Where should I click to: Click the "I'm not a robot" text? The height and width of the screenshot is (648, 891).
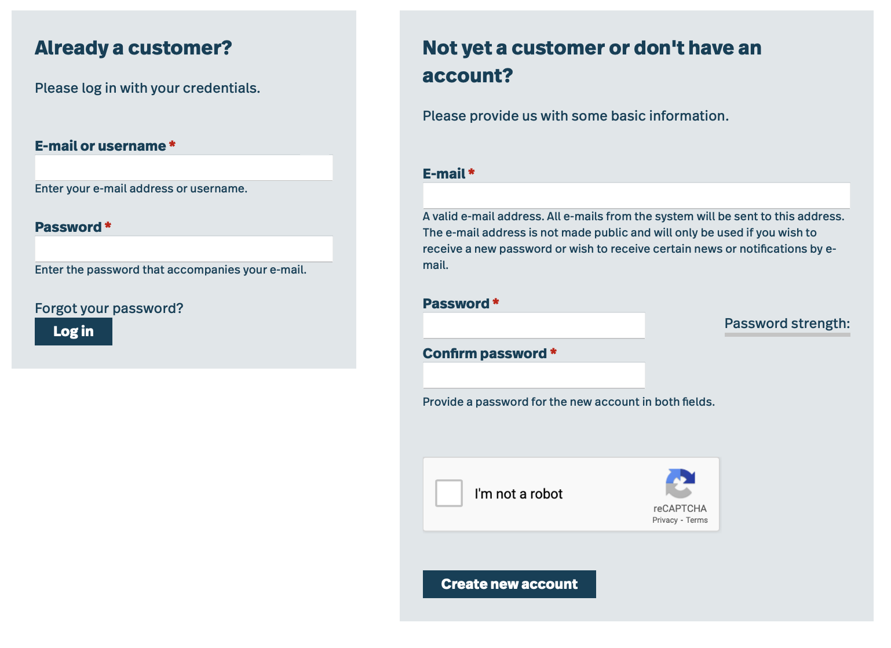click(x=518, y=494)
